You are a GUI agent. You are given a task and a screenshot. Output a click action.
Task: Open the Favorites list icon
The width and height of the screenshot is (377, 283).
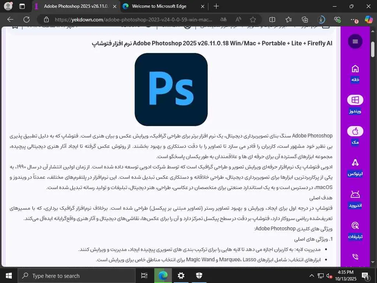[289, 20]
